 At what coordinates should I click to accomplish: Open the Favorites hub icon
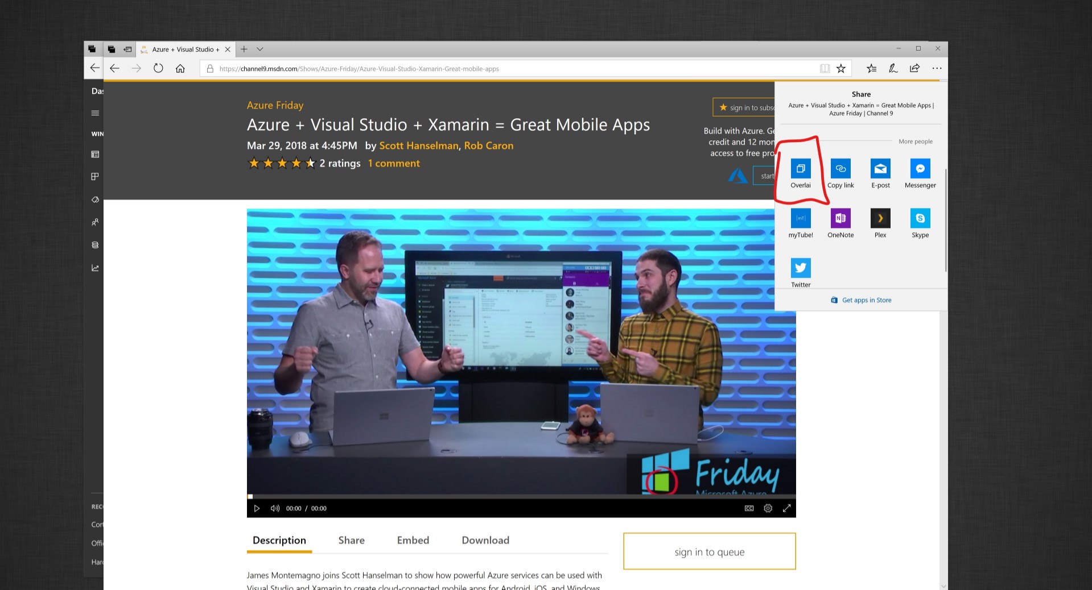(871, 69)
